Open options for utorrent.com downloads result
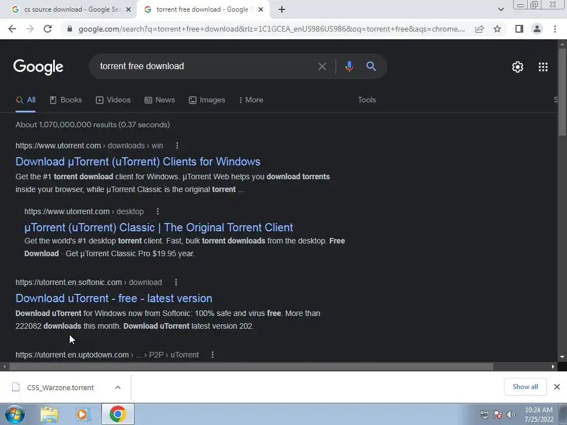 (x=177, y=146)
